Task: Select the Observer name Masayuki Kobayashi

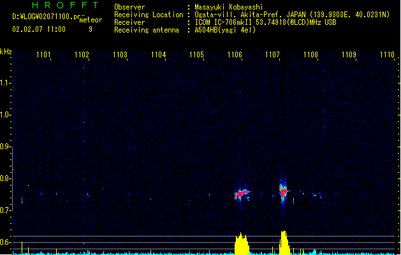Action: pyautogui.click(x=229, y=7)
